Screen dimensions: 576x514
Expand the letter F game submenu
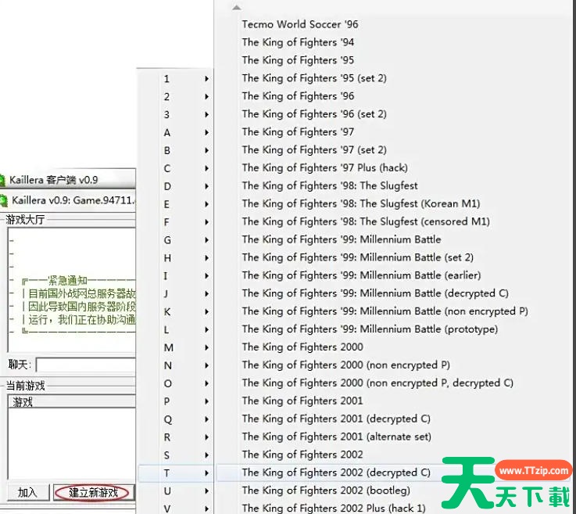pos(176,222)
